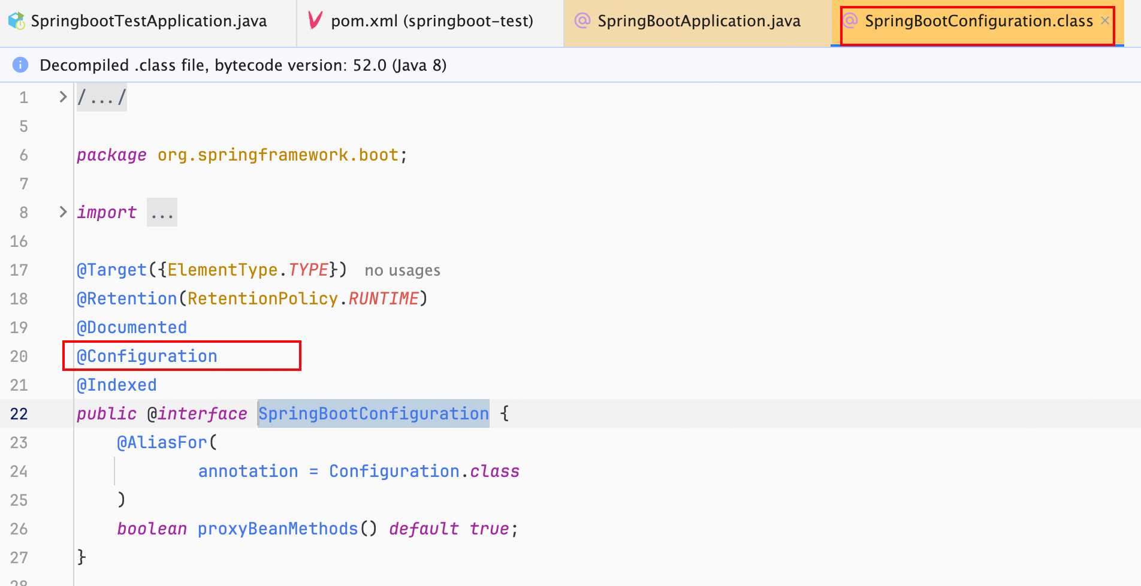Click the decompiled file info icon
Image resolution: width=1141 pixels, height=586 pixels.
pyautogui.click(x=20, y=65)
